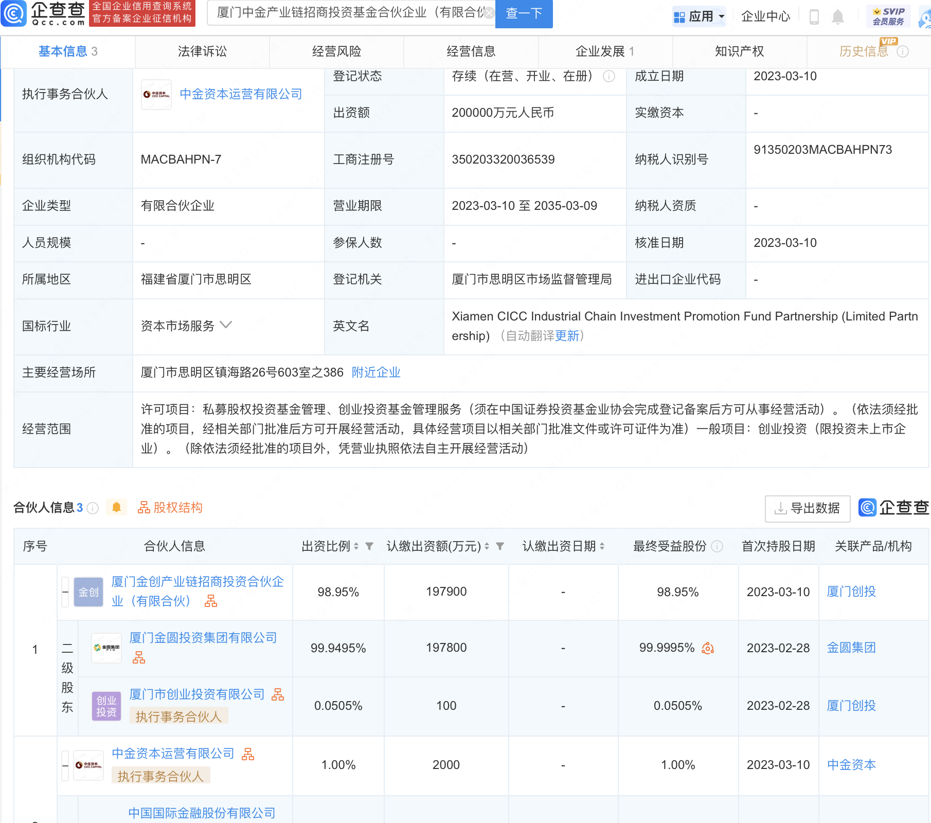The width and height of the screenshot is (931, 823).
Task: Open structure icon after 厦门金创 partner
Action: [x=211, y=601]
